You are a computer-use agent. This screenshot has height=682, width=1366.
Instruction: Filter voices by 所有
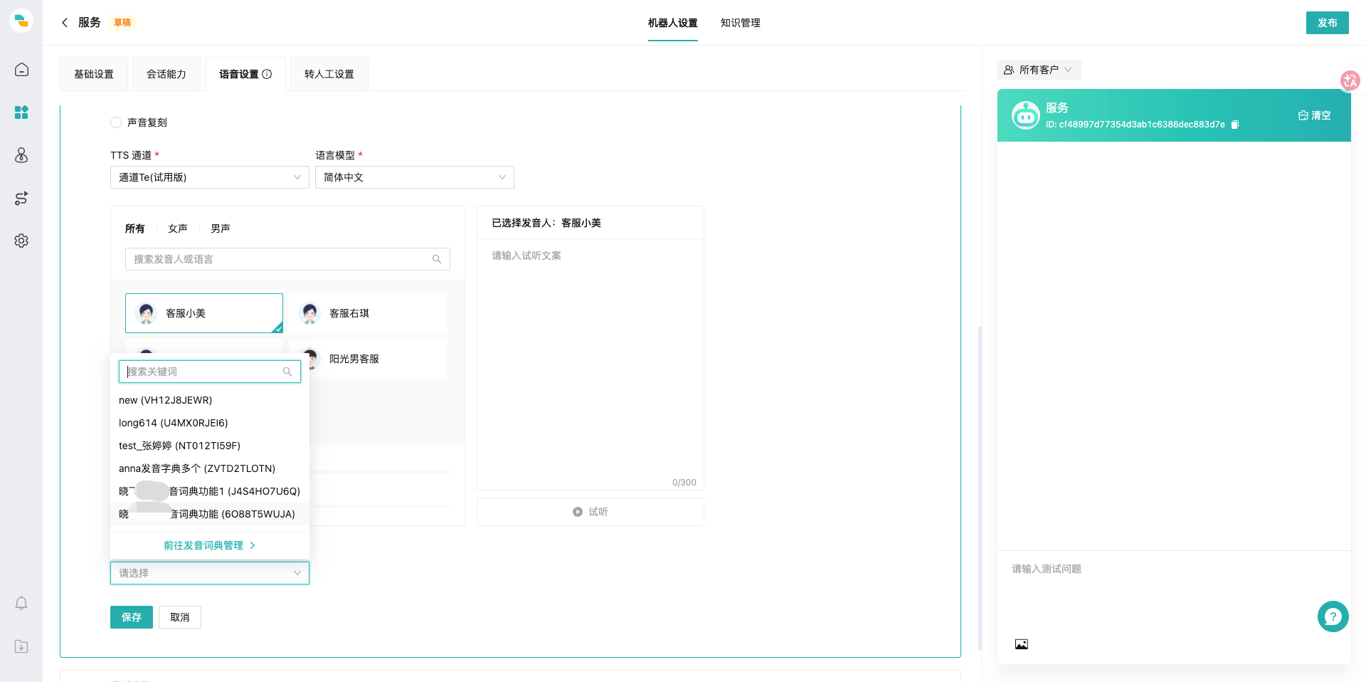135,229
